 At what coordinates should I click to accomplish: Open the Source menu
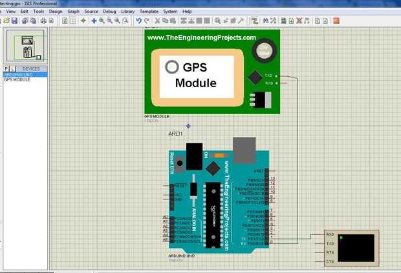click(x=91, y=12)
